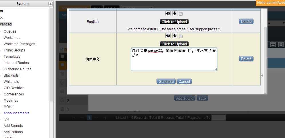Open Announcements in the sidebar

[16, 113]
